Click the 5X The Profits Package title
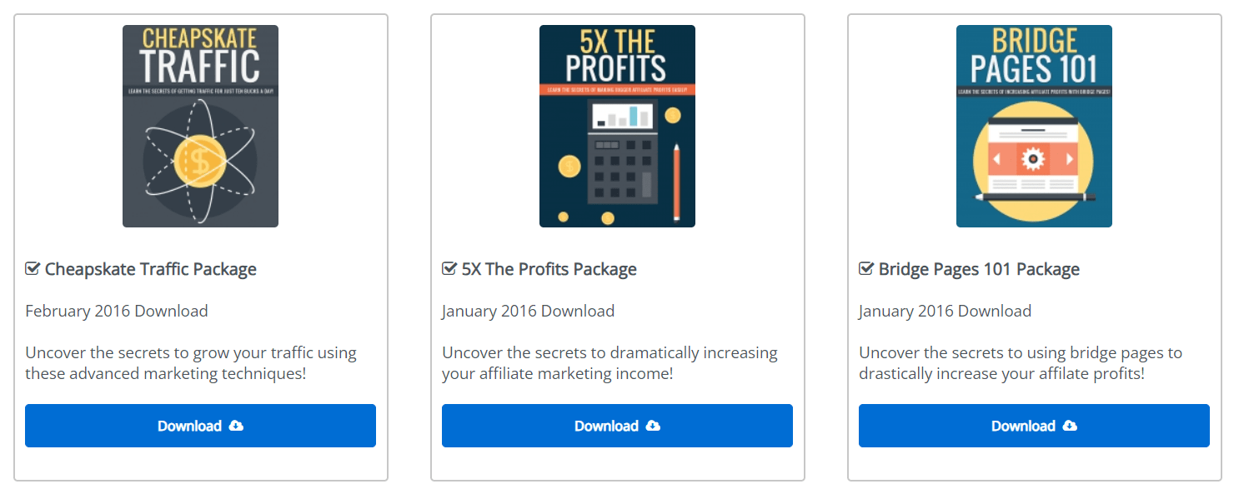The height and width of the screenshot is (499, 1239). (549, 269)
